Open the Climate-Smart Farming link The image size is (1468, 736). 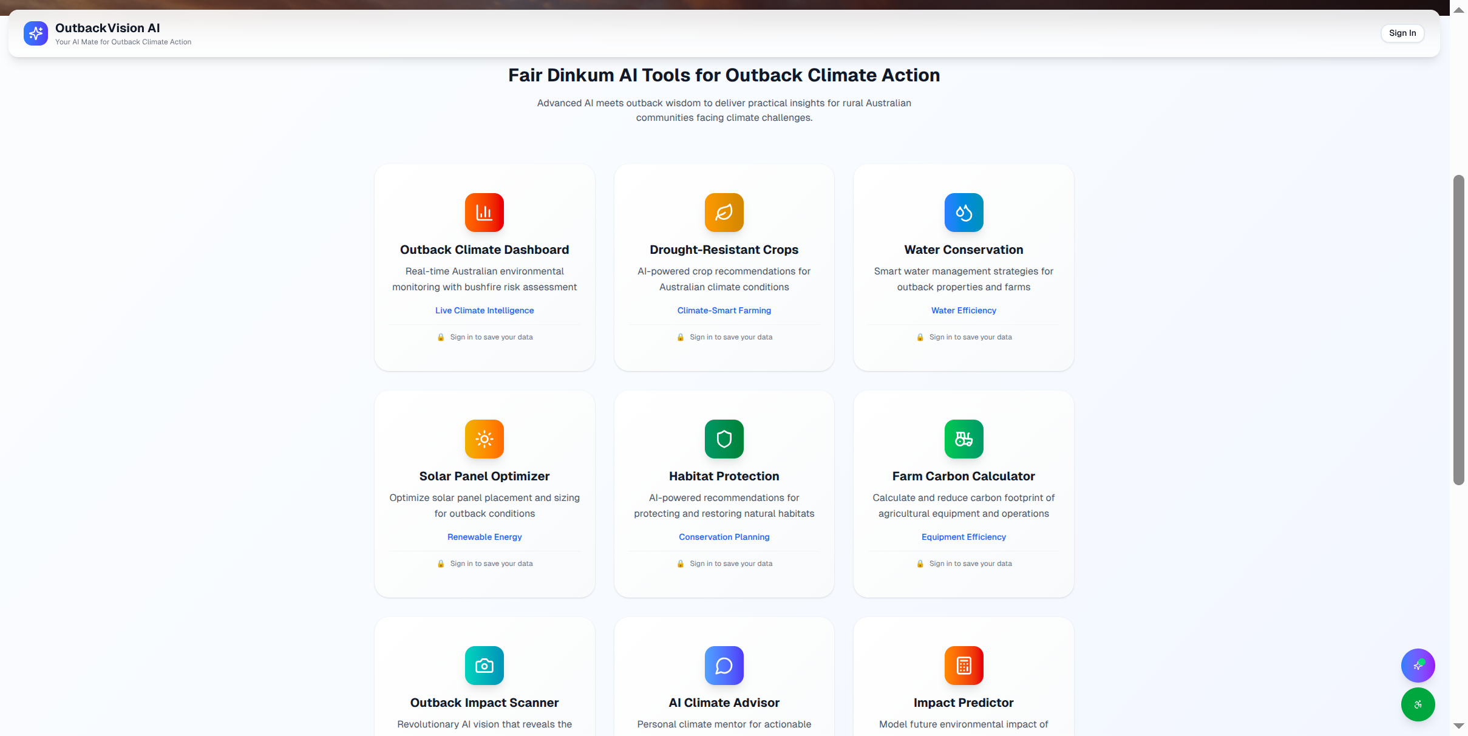[x=724, y=310]
